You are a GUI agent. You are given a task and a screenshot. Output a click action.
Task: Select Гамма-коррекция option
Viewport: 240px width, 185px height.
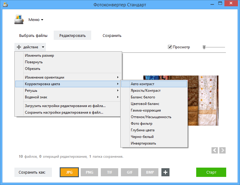point(154,110)
